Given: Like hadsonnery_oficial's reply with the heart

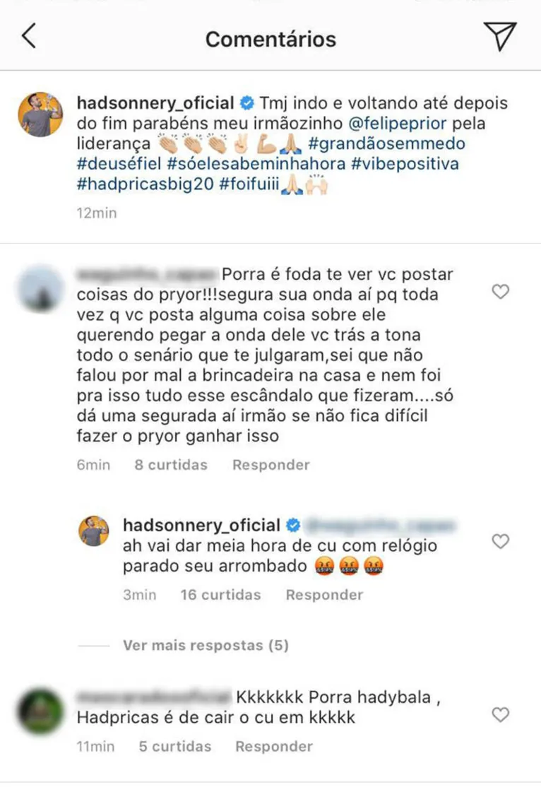Looking at the screenshot, I should [x=501, y=541].
